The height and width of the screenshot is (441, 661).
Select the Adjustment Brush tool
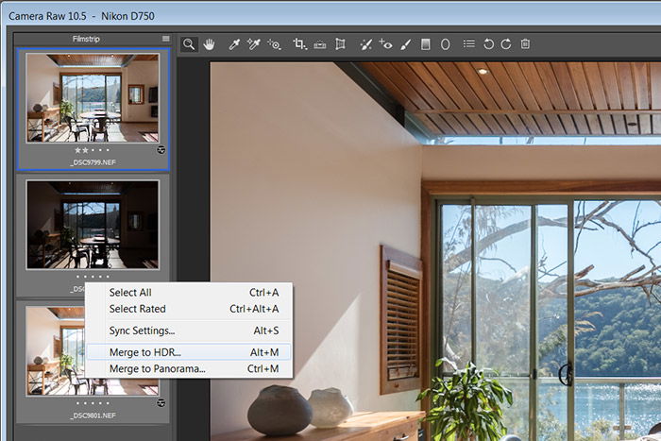point(405,43)
